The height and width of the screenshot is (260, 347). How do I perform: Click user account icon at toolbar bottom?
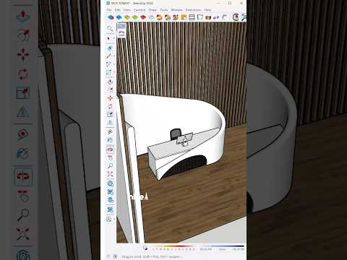coord(109,219)
